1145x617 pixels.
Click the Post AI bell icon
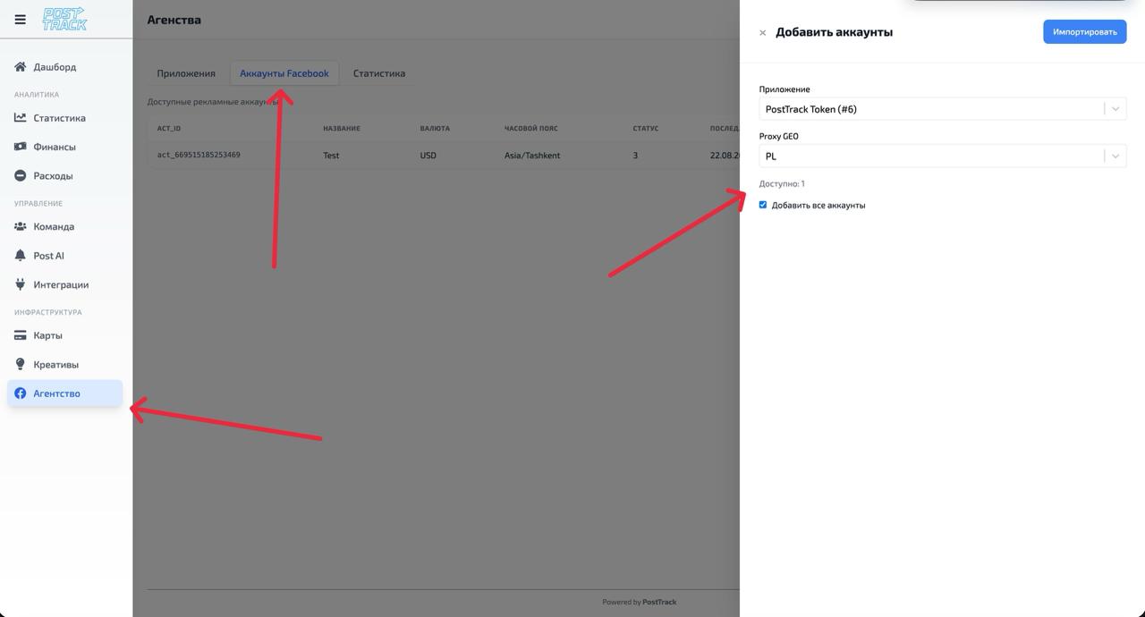(20, 255)
